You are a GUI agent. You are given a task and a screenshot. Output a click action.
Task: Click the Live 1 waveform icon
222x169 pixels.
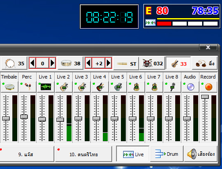point(45,87)
